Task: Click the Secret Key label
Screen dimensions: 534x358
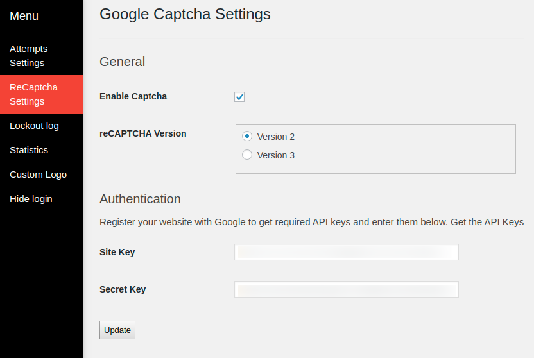Action: click(123, 289)
